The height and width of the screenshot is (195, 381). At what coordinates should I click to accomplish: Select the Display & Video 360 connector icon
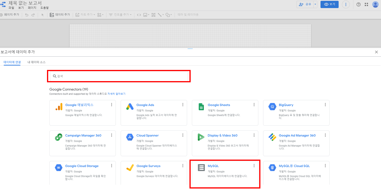tap(201, 137)
